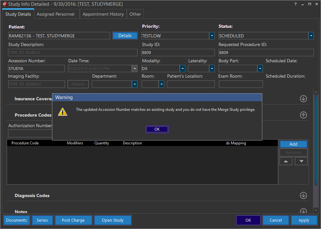
Task: Expand the Diagnosis Codes section
Action: click(x=303, y=195)
